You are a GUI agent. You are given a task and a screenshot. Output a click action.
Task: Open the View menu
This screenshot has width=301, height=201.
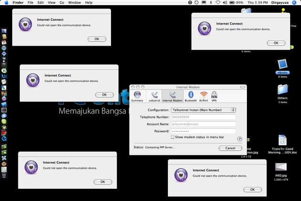(x=52, y=2)
